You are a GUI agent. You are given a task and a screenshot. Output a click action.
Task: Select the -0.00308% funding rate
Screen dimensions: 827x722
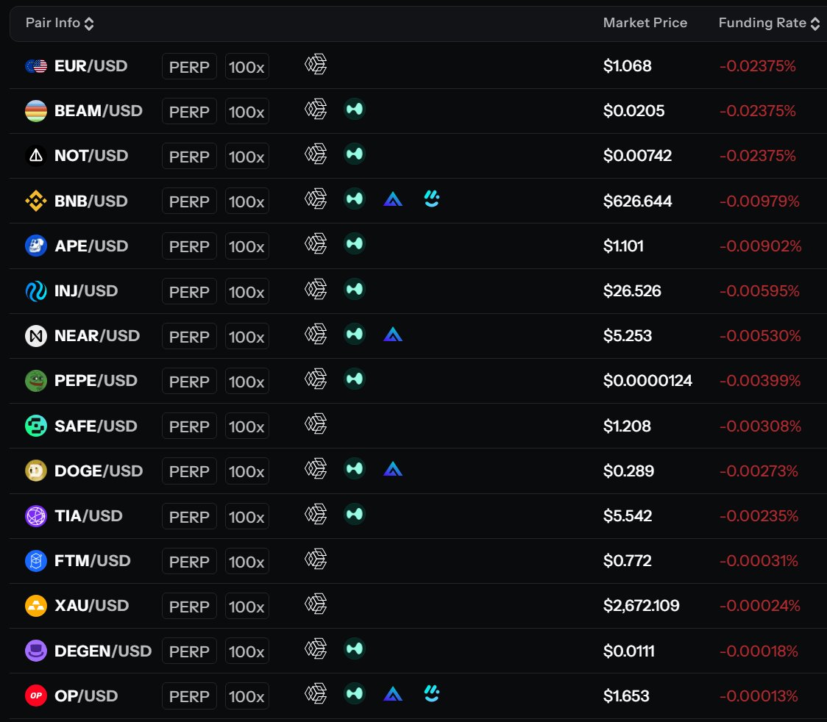pyautogui.click(x=760, y=426)
